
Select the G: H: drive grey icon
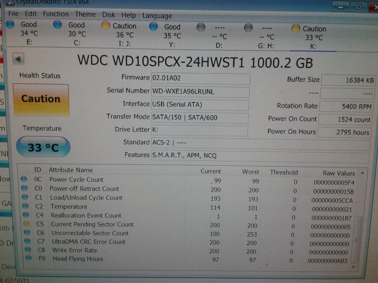click(x=248, y=28)
